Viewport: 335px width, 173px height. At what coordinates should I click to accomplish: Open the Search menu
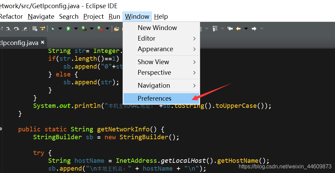pos(69,16)
